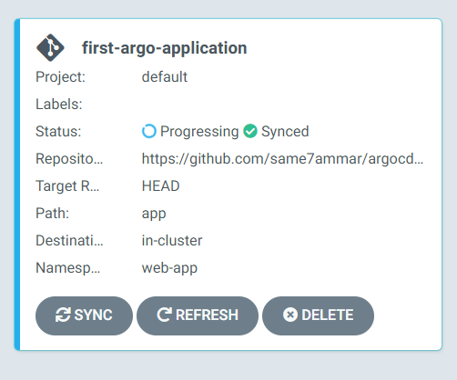Click the refresh circular arrow icon
The width and height of the screenshot is (457, 380).
pos(165,315)
